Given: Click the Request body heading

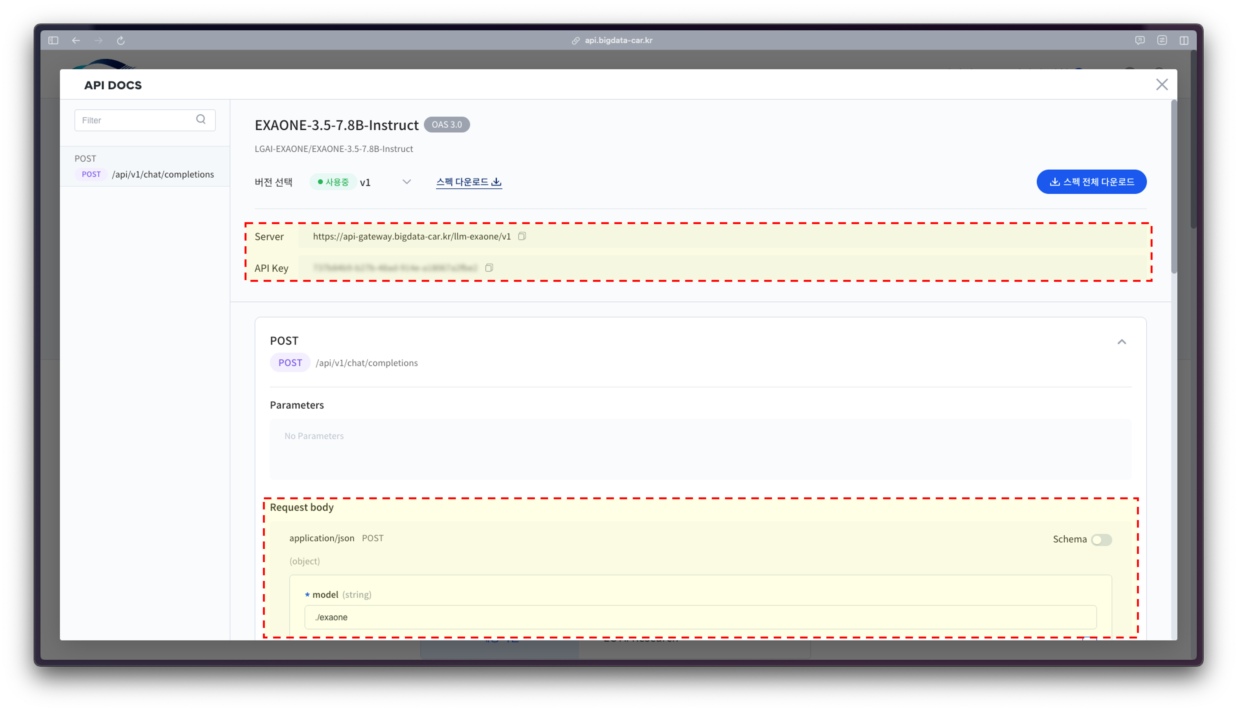Looking at the screenshot, I should [301, 507].
